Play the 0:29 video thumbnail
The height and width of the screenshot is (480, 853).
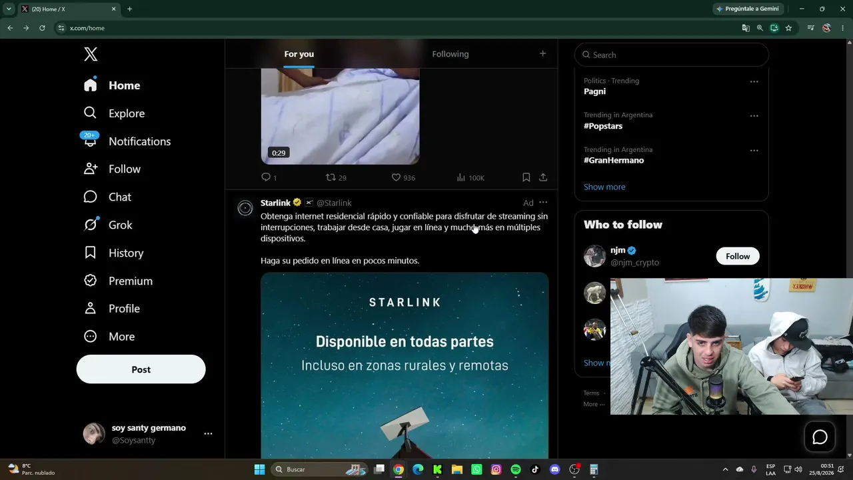pos(340,116)
